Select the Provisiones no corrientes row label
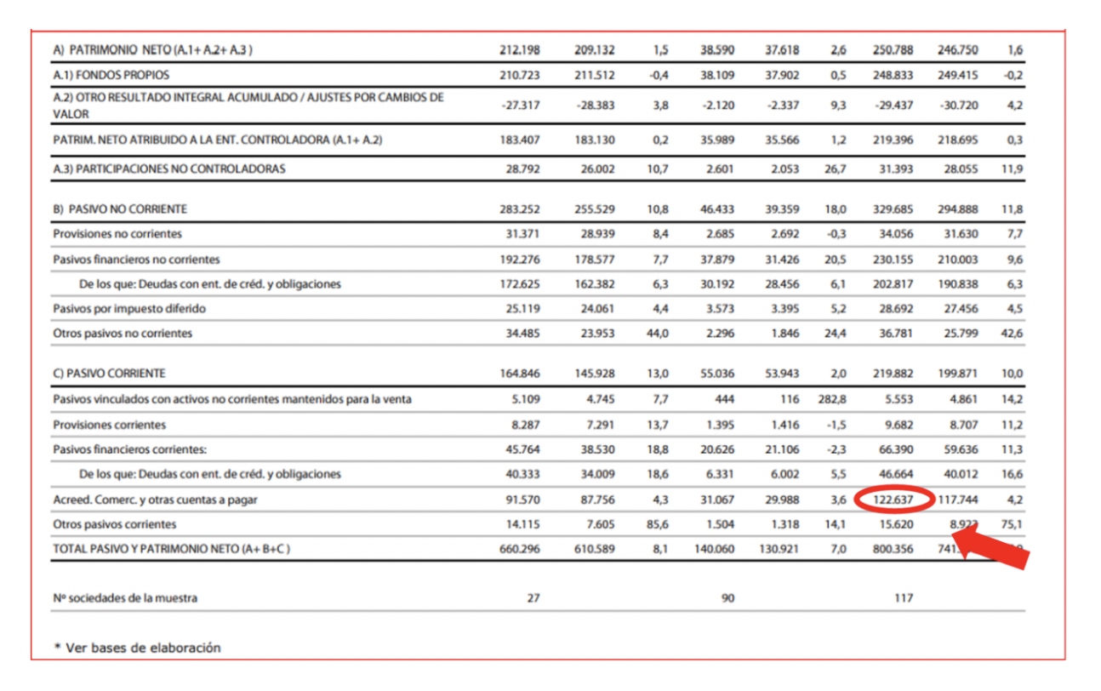1101x691 pixels. point(117,234)
